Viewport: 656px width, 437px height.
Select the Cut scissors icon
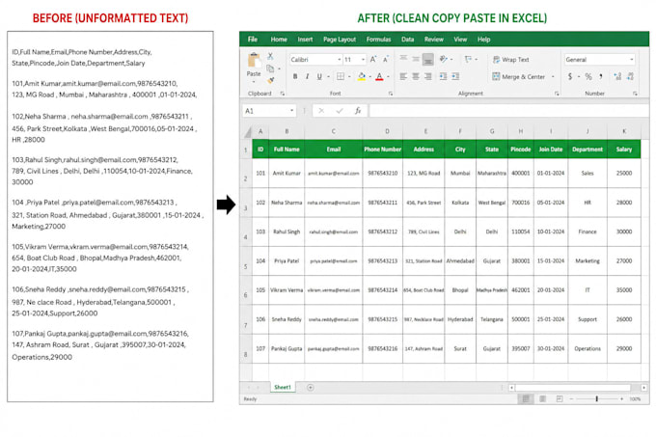click(x=270, y=56)
